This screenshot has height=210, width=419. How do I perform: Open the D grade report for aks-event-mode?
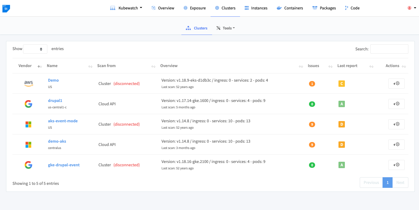coord(342,124)
